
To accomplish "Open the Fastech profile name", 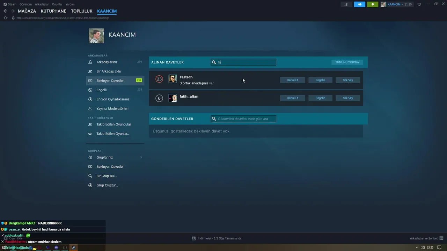I will pyautogui.click(x=186, y=77).
